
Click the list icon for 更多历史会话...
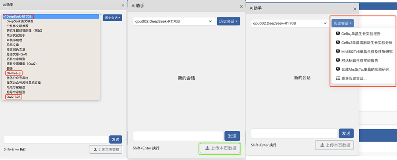[337, 78]
